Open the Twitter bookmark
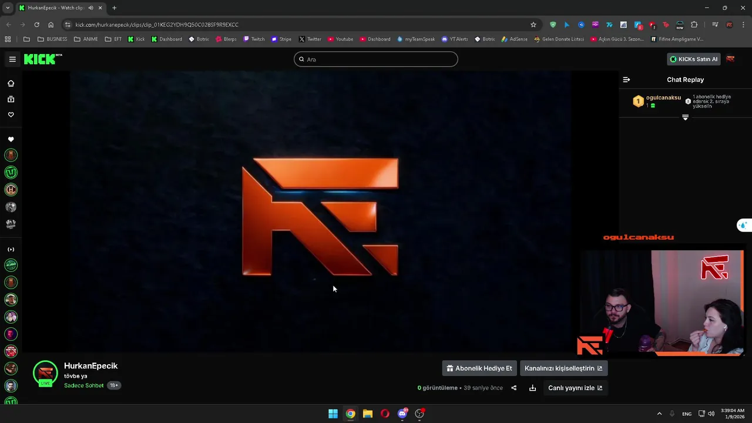752x423 pixels. point(310,39)
